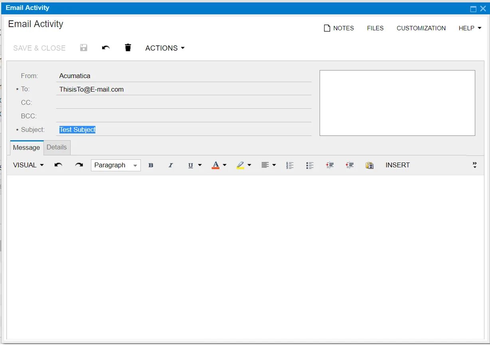Click Save & Close button

39,48
